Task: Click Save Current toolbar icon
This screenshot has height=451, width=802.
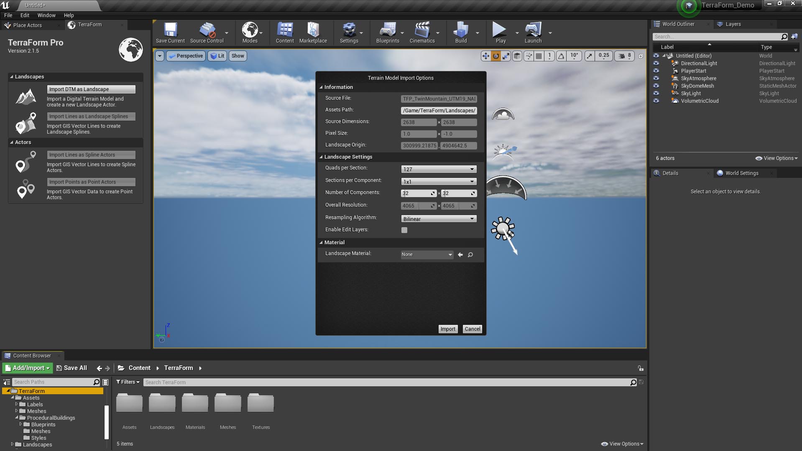Action: pyautogui.click(x=170, y=33)
